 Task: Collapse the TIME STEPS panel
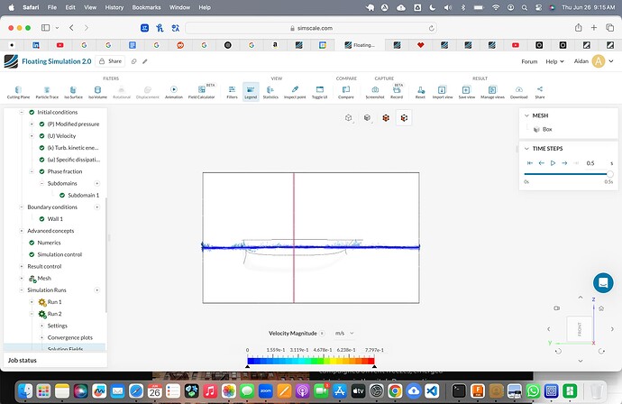(526, 149)
